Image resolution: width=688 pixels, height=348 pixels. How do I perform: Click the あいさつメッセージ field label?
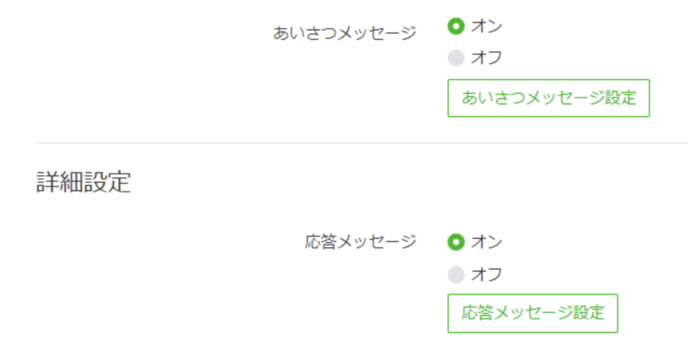(x=345, y=33)
